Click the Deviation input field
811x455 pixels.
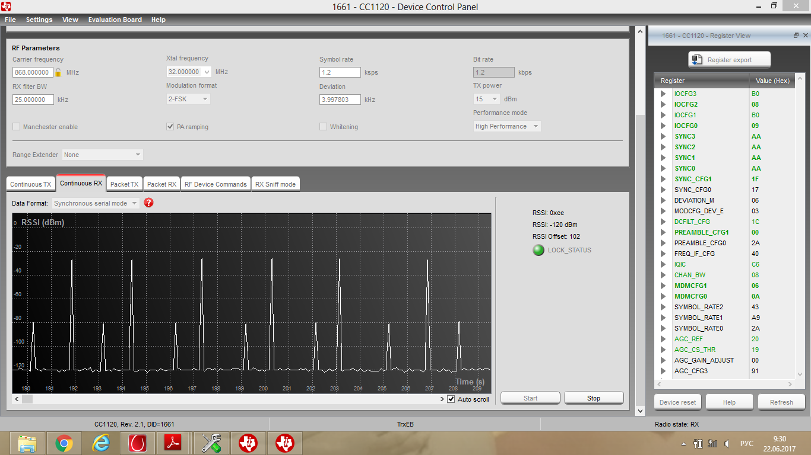[340, 100]
